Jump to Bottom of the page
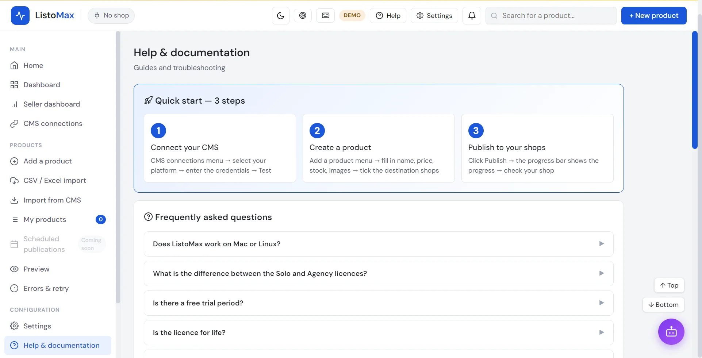 pos(663,305)
